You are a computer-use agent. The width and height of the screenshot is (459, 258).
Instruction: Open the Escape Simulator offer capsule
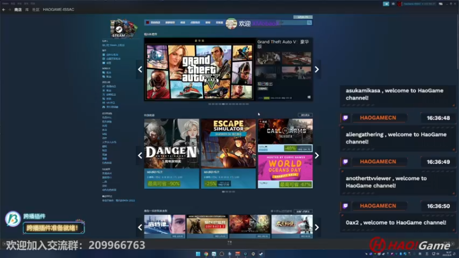coord(228,154)
